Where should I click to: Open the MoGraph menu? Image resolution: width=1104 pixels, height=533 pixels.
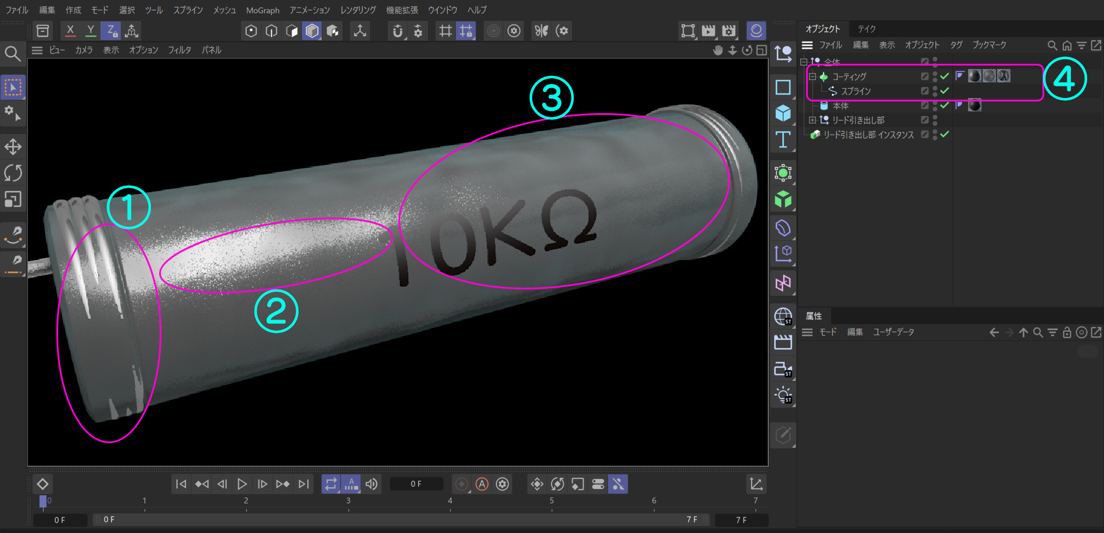262,10
